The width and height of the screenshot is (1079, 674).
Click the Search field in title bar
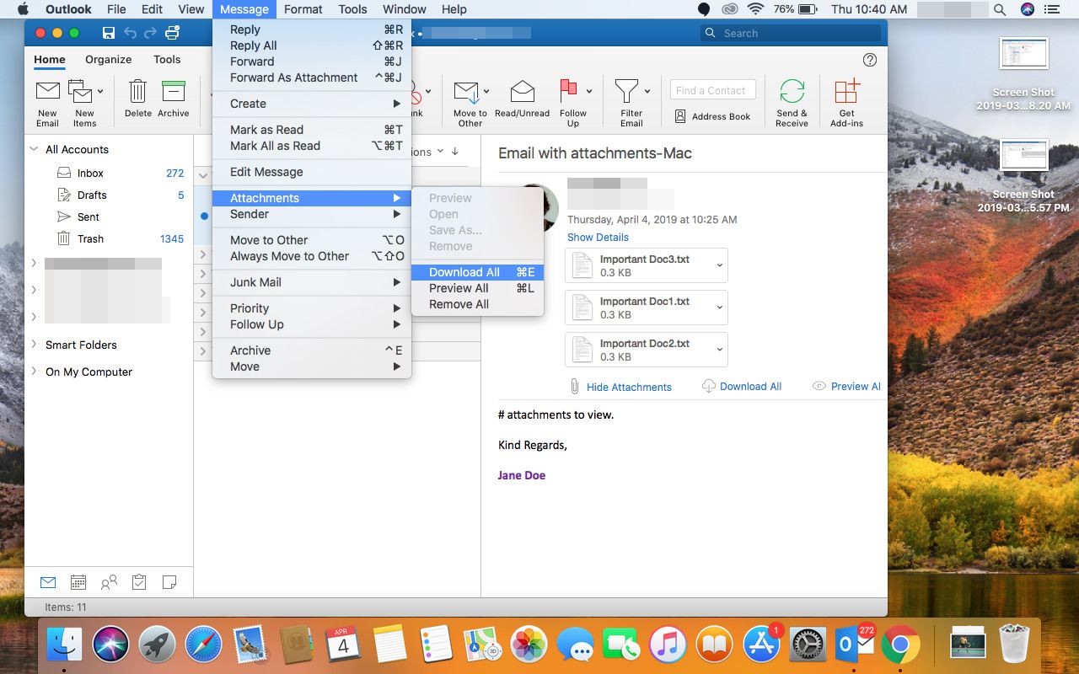[791, 33]
